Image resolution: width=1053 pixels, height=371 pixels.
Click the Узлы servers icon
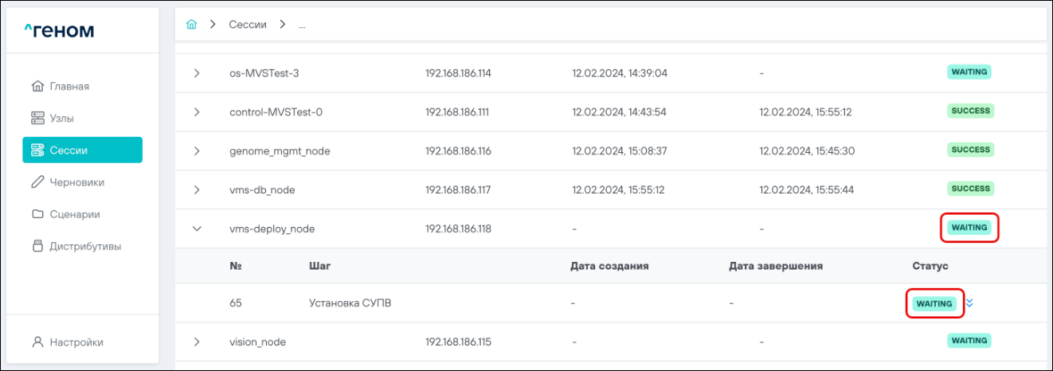pyautogui.click(x=37, y=118)
